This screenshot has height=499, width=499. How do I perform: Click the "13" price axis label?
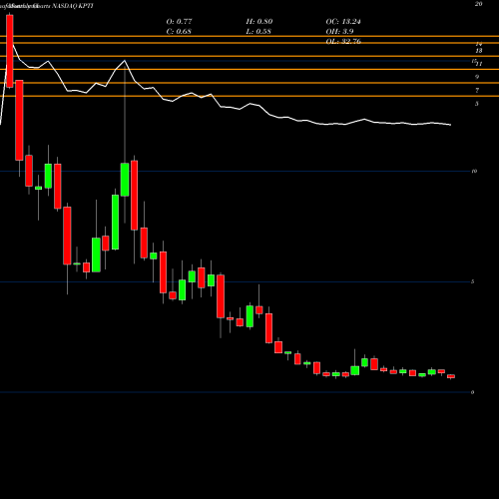coord(479,51)
